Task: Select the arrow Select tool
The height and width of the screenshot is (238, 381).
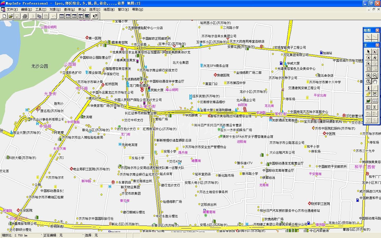Action: point(368,51)
